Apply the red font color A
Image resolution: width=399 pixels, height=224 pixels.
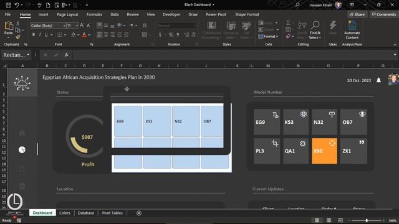click(x=84, y=35)
